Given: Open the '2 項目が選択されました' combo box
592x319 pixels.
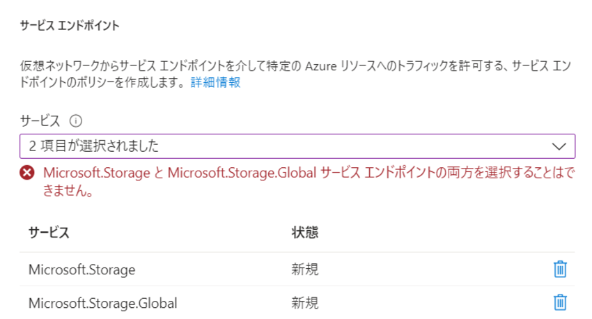Looking at the screenshot, I should coord(297,146).
